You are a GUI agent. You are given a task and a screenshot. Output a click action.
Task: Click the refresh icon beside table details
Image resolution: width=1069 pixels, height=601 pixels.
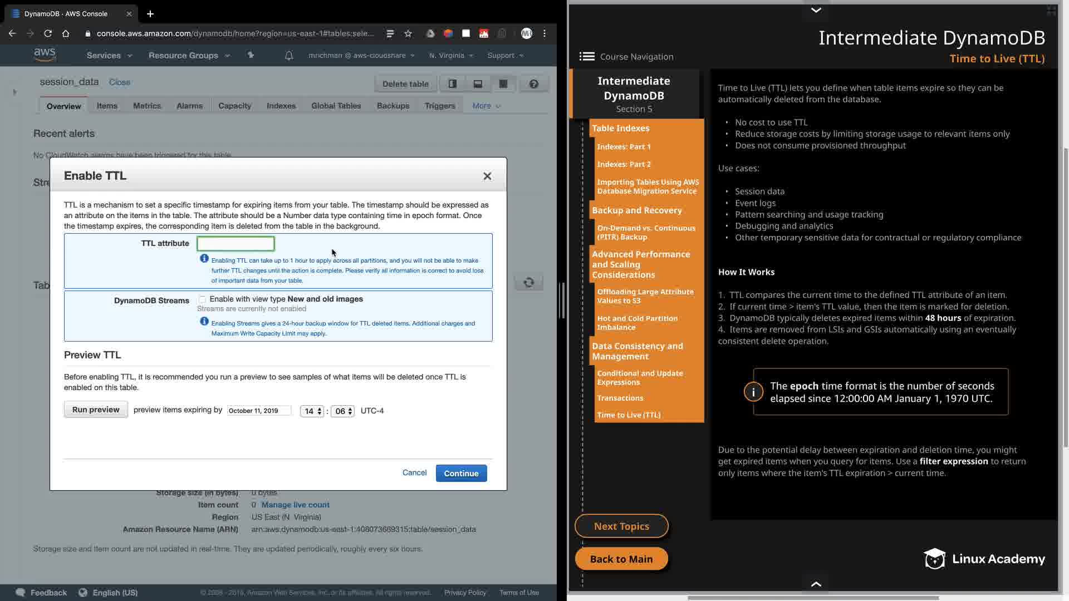click(528, 282)
